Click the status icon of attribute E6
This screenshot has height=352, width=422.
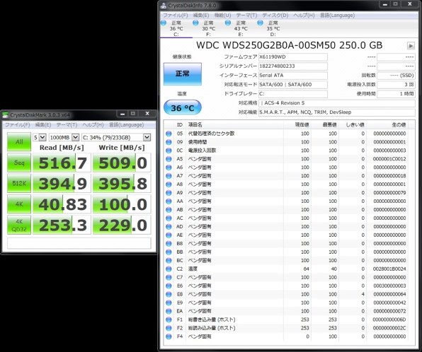[x=169, y=286]
